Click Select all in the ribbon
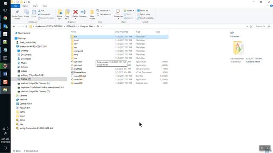Image resolution: width=273 pixels, height=153 pixels. [x=142, y=11]
